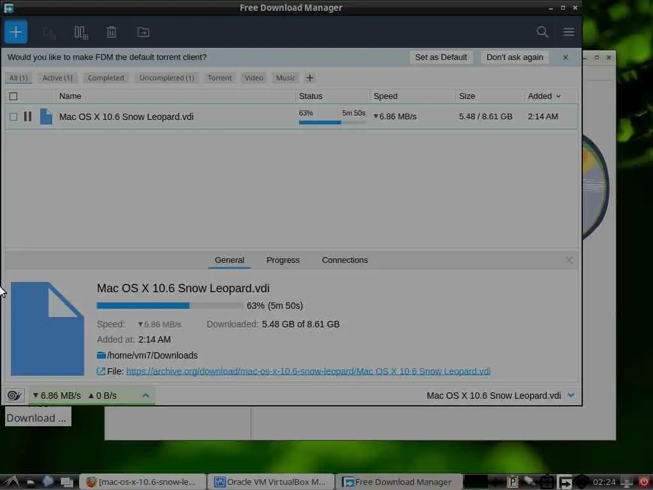
Task: Select the Active (1) filter tab
Action: (x=57, y=78)
